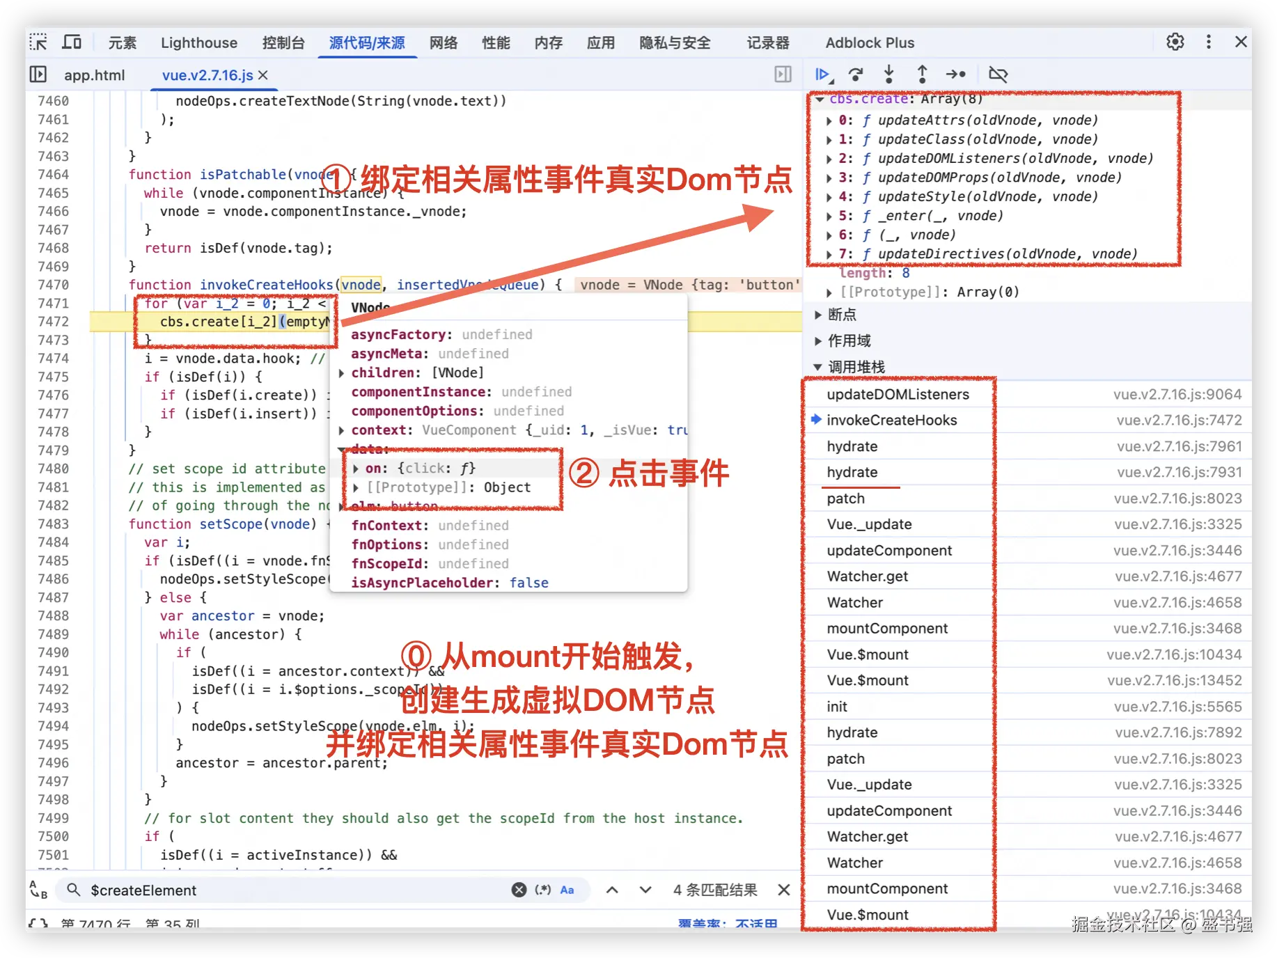Open source link vue.v2.7.16.js:5565
The image size is (1277, 958).
(1177, 707)
